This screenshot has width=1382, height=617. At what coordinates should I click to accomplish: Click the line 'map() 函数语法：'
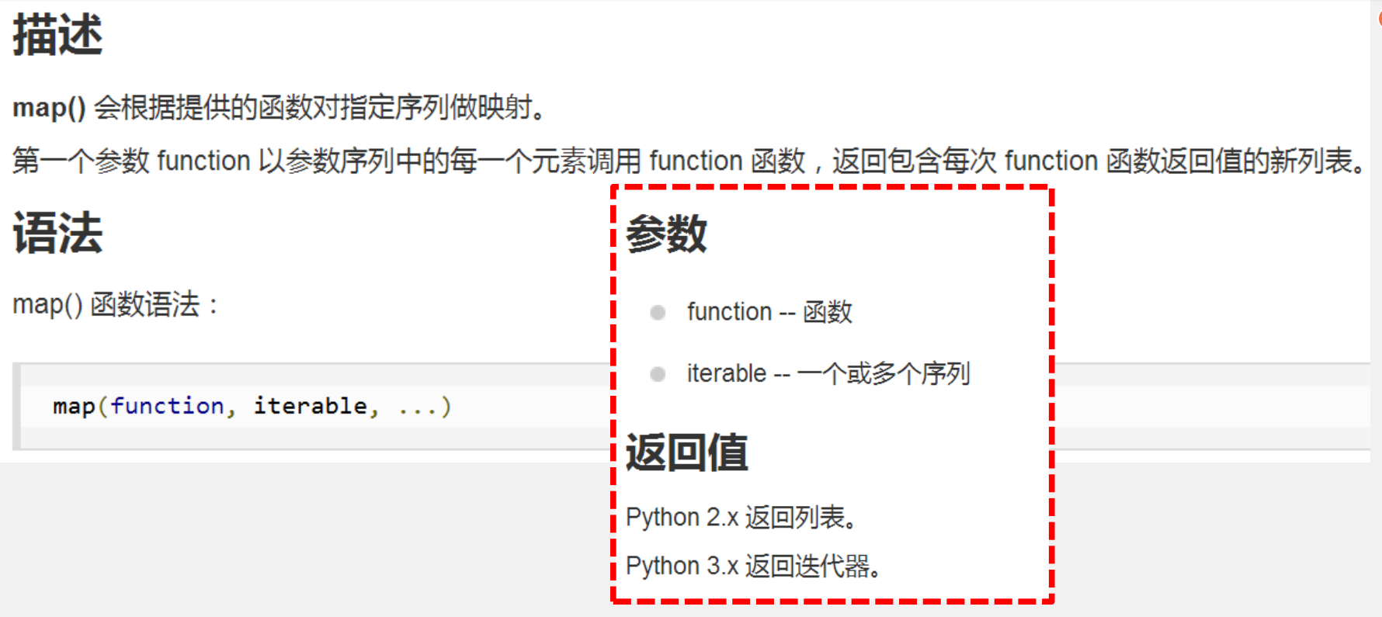[117, 304]
